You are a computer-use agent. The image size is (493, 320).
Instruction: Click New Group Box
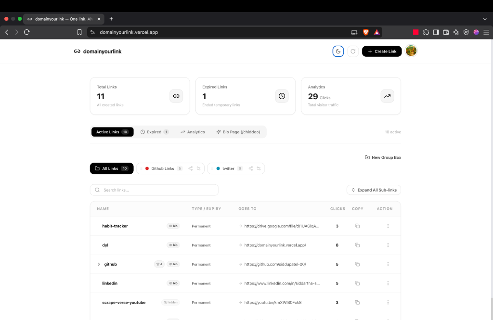(x=383, y=157)
